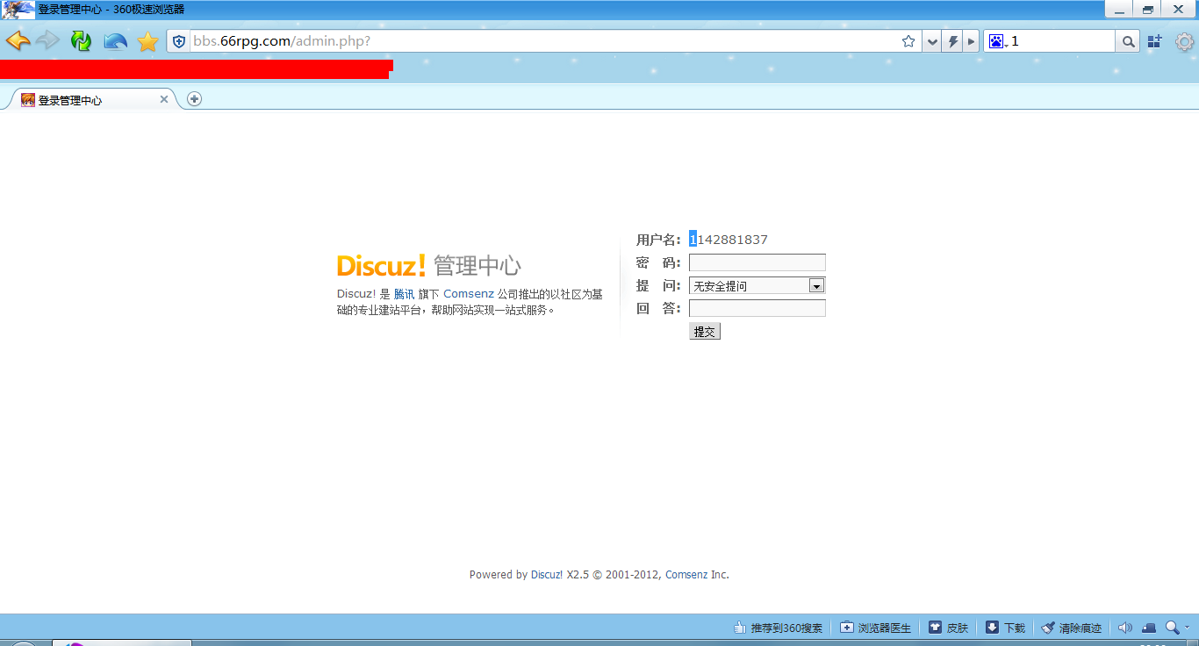Open a new tab with plus button

click(x=194, y=99)
